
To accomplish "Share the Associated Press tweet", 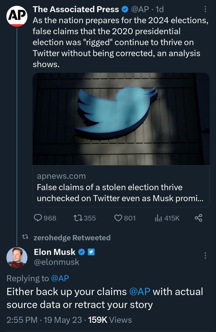I will pyautogui.click(x=198, y=218).
